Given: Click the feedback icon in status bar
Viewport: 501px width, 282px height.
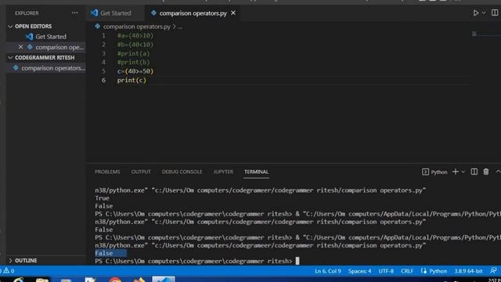Looking at the screenshot, I should (493, 271).
